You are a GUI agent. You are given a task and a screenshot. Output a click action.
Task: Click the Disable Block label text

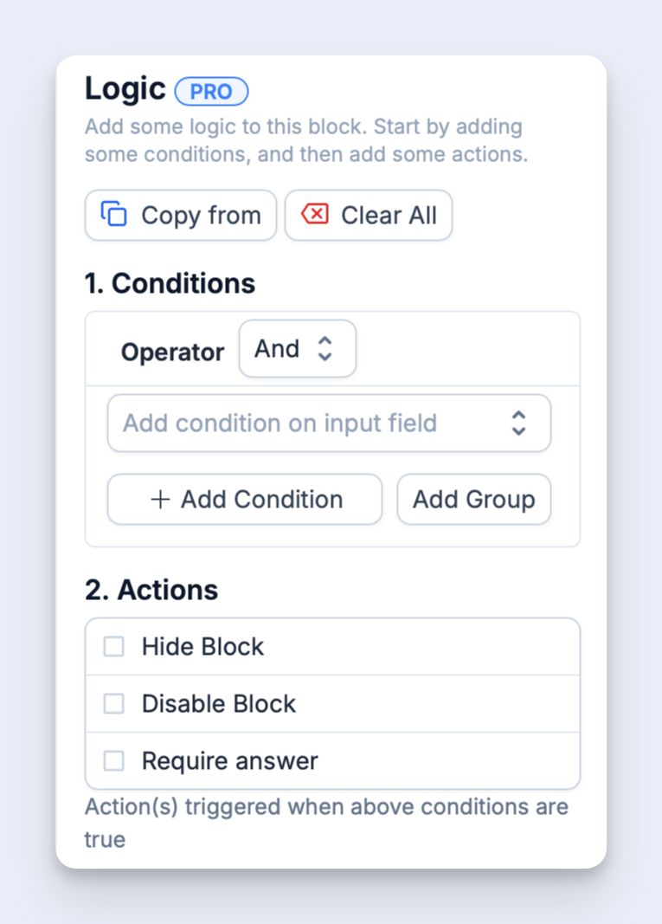coord(219,704)
